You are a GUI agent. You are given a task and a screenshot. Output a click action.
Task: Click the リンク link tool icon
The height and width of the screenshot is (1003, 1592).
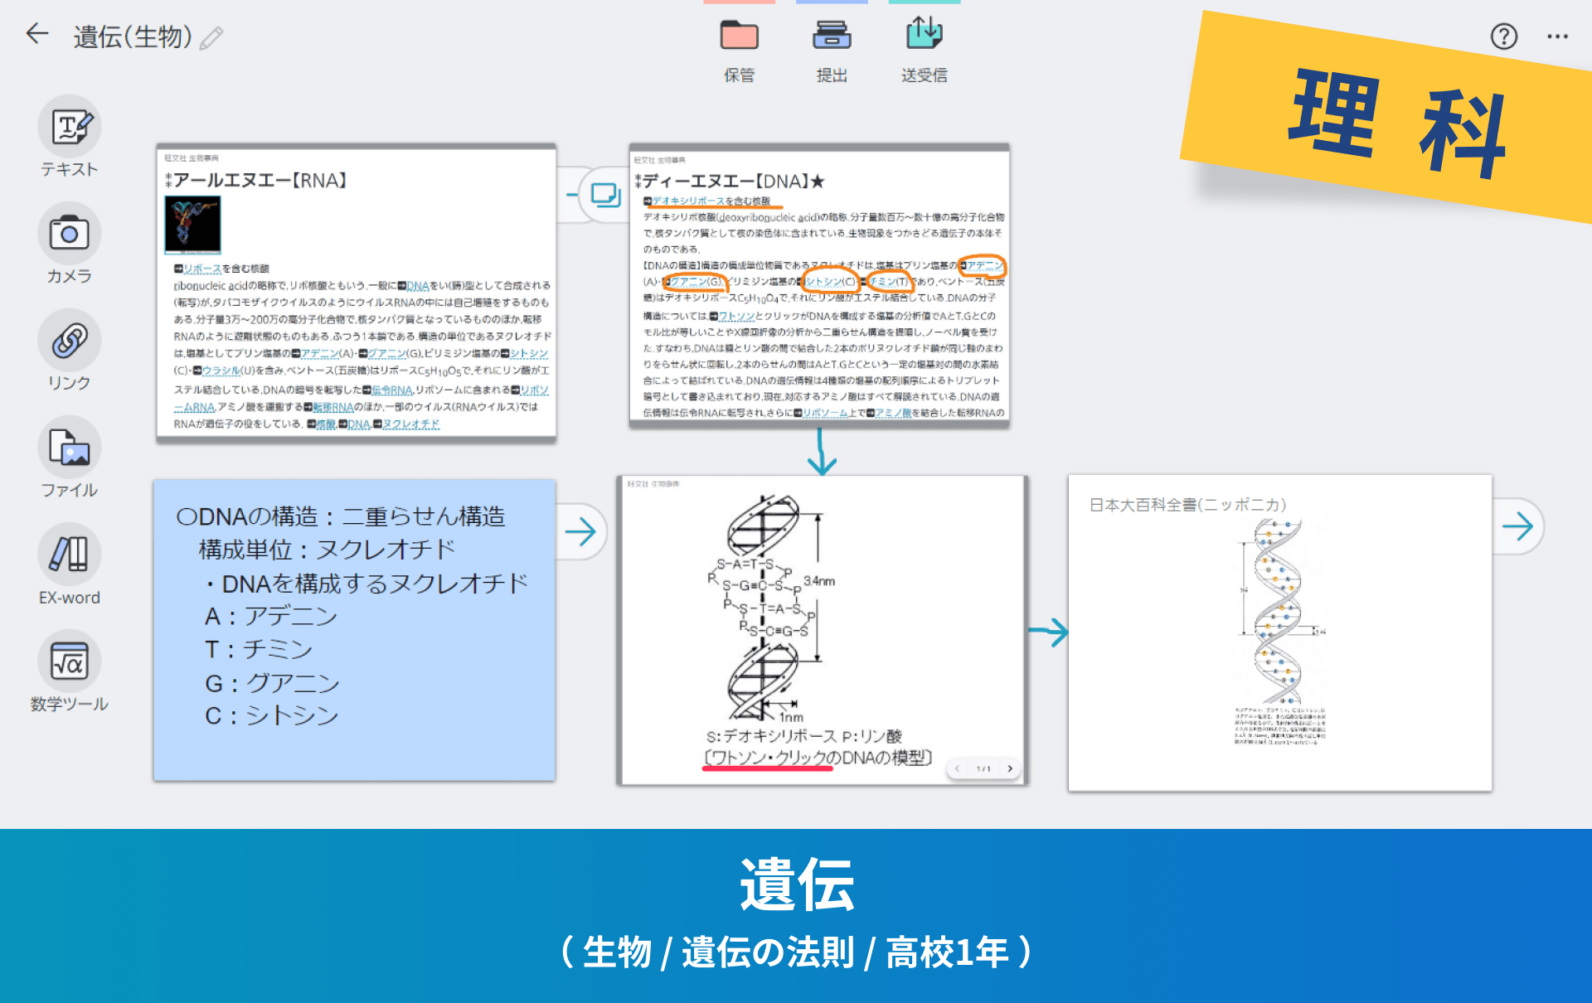(70, 342)
